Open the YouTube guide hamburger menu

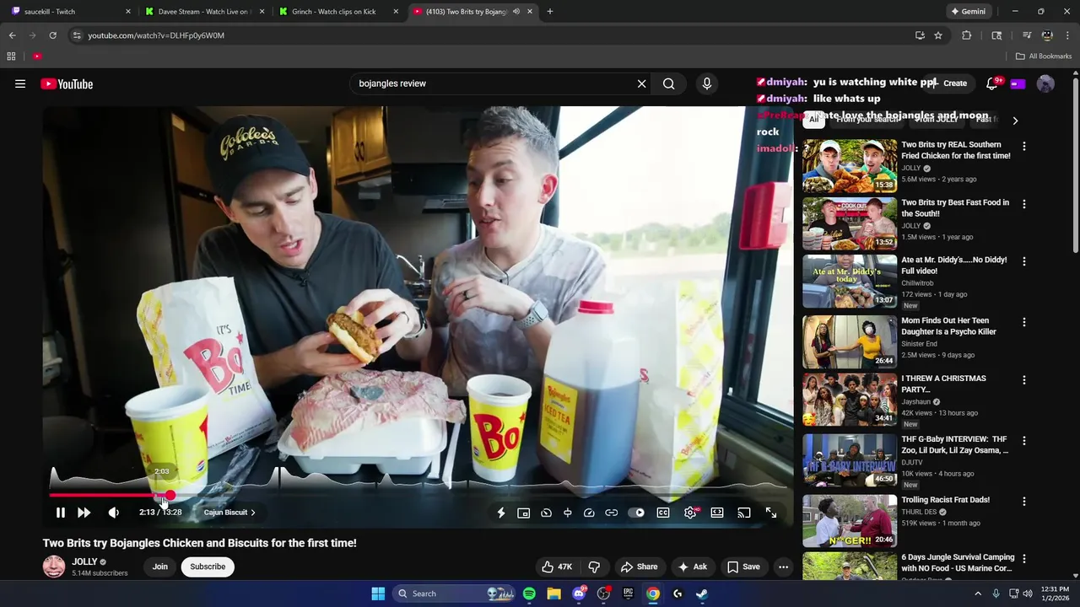click(x=20, y=83)
